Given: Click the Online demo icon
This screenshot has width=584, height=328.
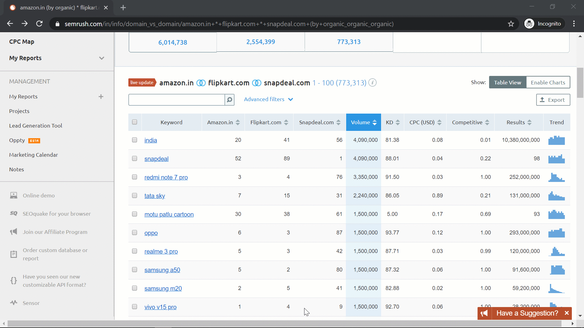Looking at the screenshot, I should pyautogui.click(x=14, y=195).
